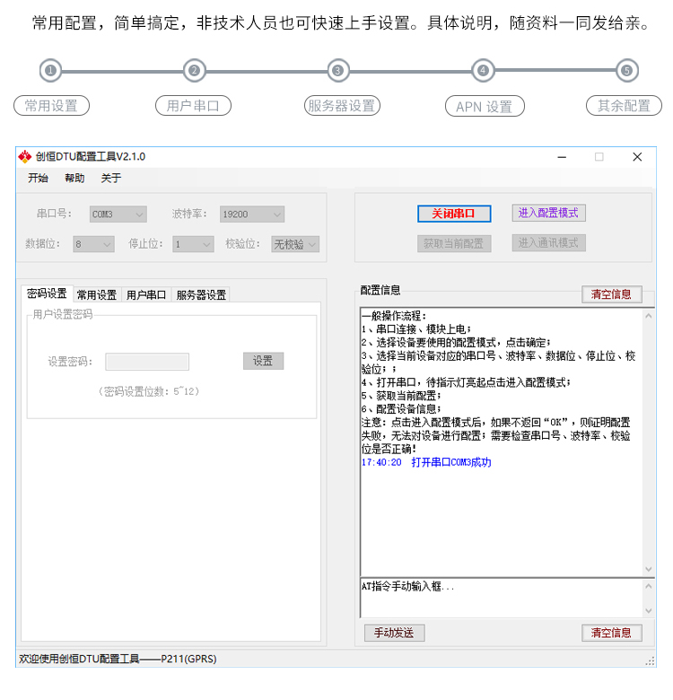Expand the 停止位 dropdown
The width and height of the screenshot is (673, 700).
coord(193,244)
